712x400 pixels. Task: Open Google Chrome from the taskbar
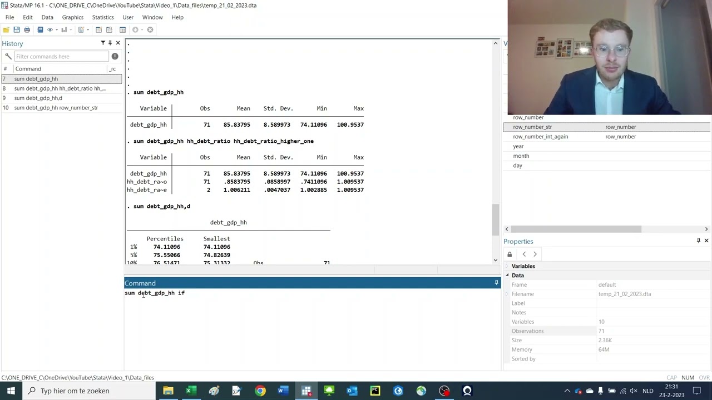pyautogui.click(x=260, y=391)
